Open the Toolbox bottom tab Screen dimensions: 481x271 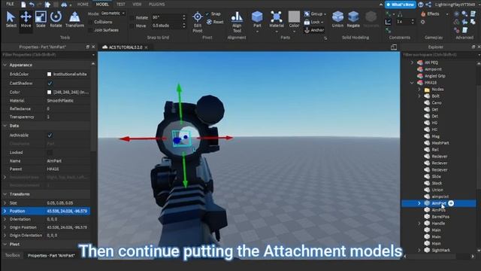(x=13, y=255)
